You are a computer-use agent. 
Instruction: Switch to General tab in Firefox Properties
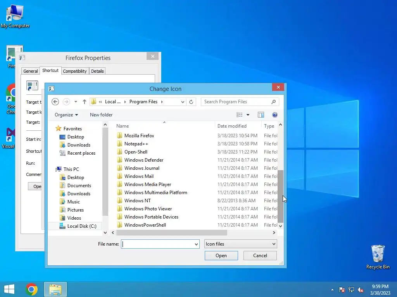[31, 71]
